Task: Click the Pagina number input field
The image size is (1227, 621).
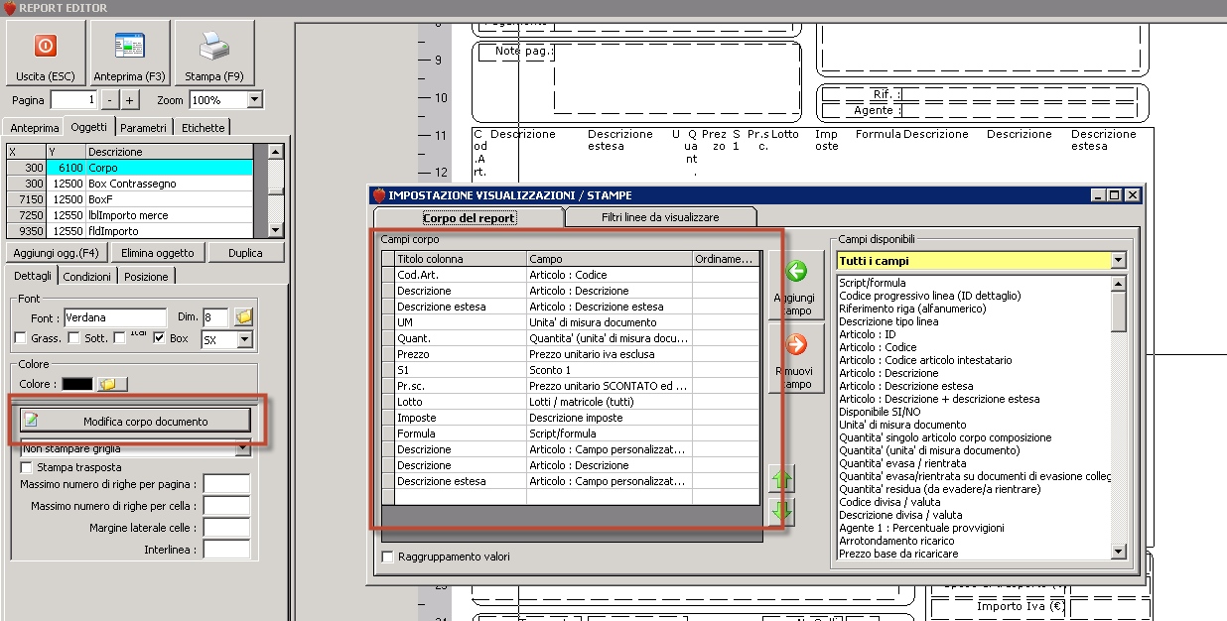Action: pyautogui.click(x=73, y=100)
